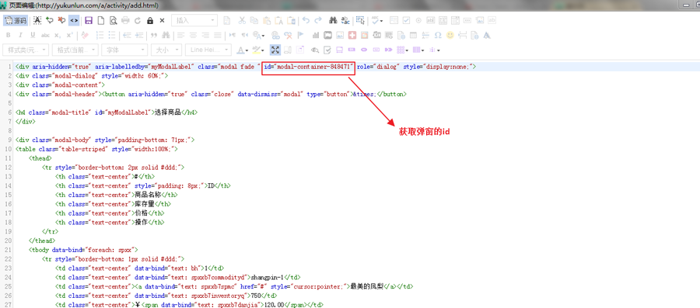Insert a bulleted list
This screenshot has height=308, width=700.
pos(111,35)
